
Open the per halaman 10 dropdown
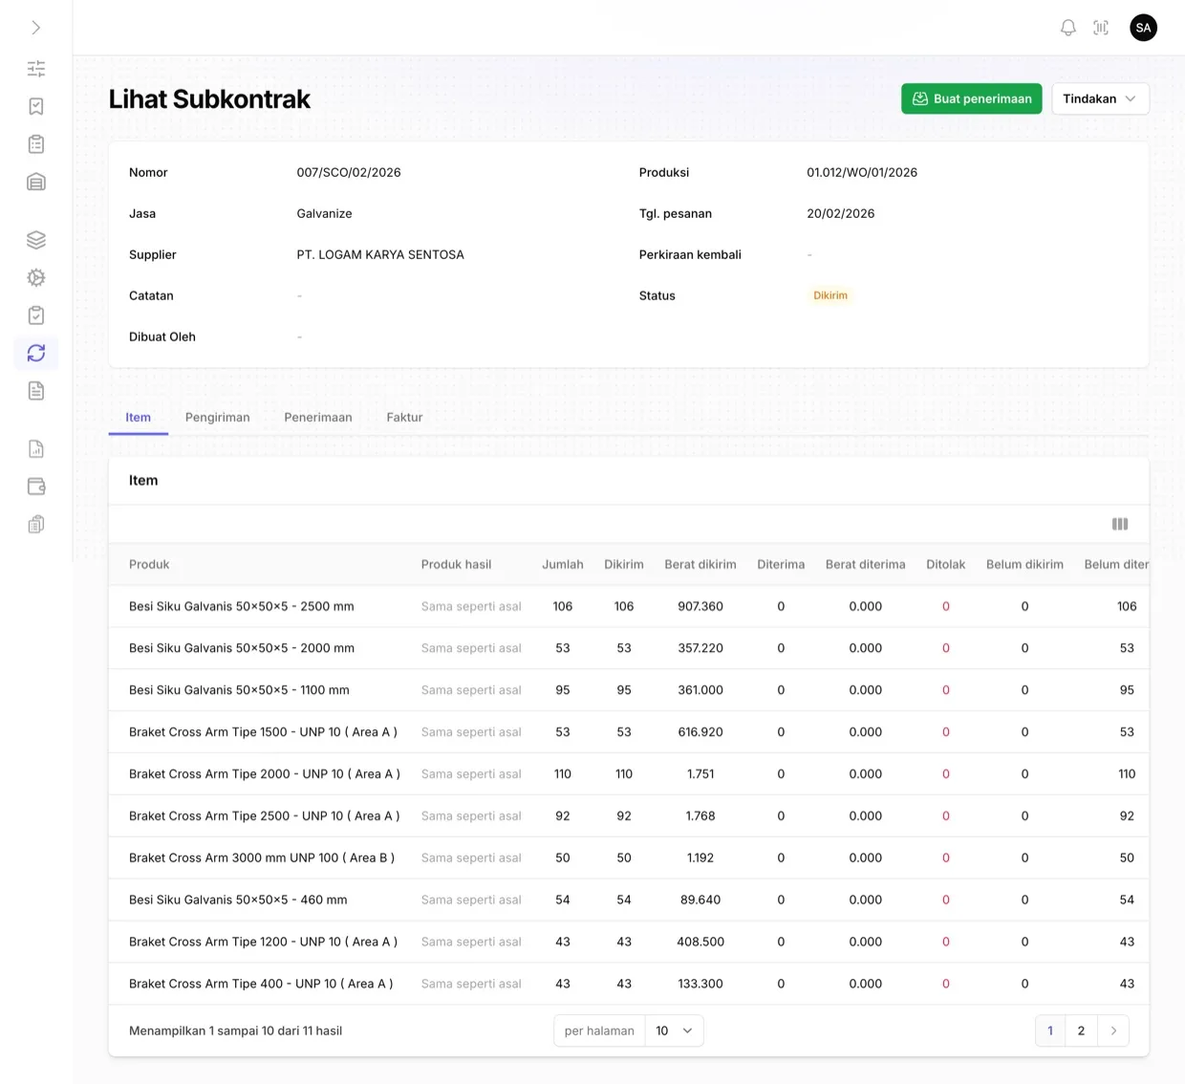[675, 1030]
